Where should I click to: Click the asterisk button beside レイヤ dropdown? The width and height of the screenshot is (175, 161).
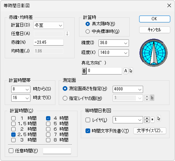pyautogui.click(x=153, y=120)
